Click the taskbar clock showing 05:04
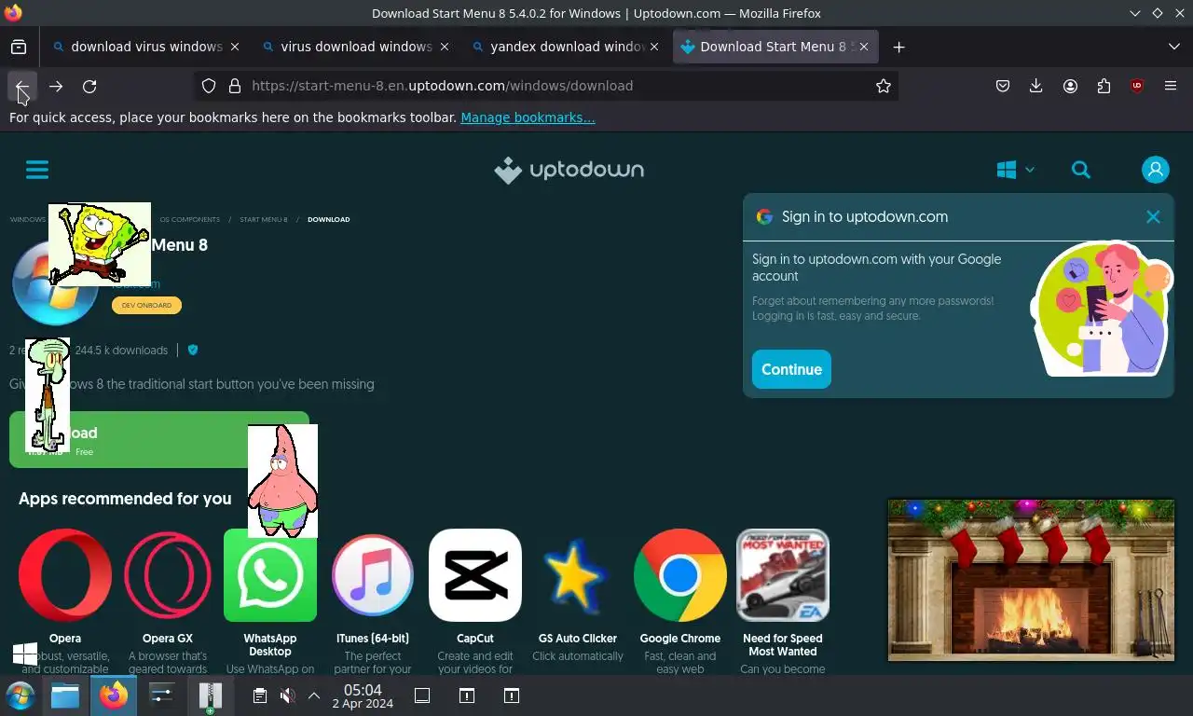Viewport: 1193px width, 716px height. (363, 695)
